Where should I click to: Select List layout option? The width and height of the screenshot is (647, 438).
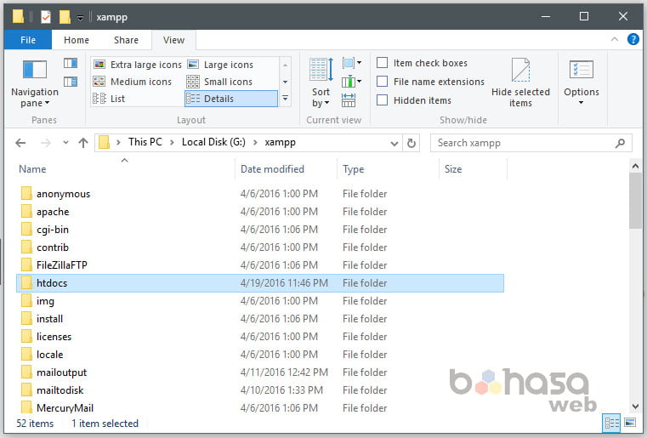(x=109, y=99)
